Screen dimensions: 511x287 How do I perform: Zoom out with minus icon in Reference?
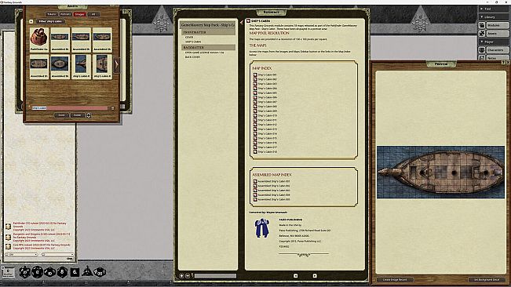(x=188, y=275)
